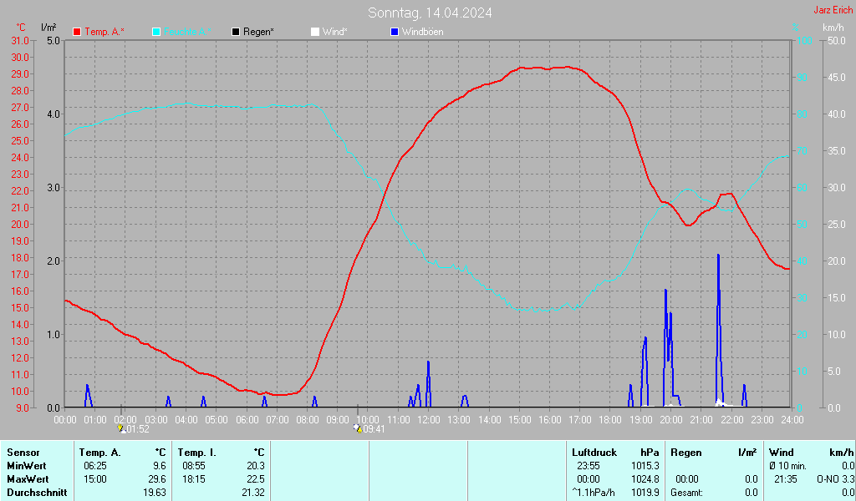Click the moon icon beside 09:41
This screenshot has width=856, height=501.
pos(358,428)
